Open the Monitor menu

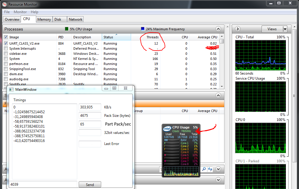click(x=20, y=12)
